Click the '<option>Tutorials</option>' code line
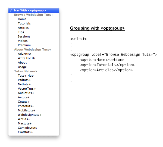 107,65
